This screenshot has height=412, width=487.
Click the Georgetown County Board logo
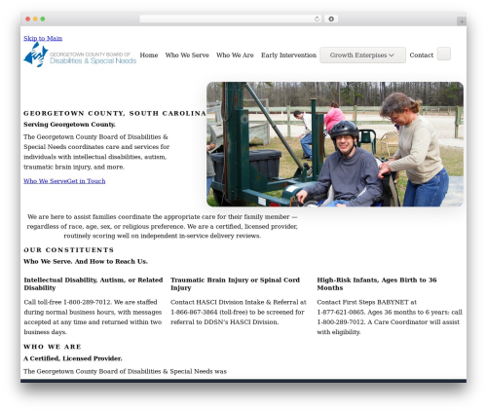click(80, 55)
